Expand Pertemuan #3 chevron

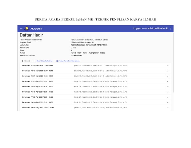pos(168,76)
